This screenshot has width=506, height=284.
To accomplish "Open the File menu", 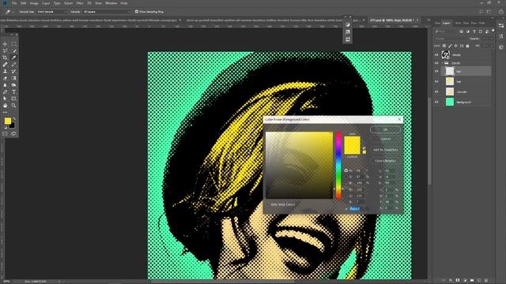I will 14,3.
